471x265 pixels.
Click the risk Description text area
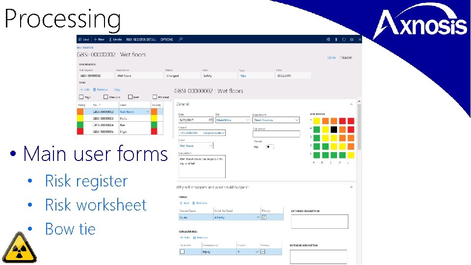pyautogui.click(x=202, y=166)
